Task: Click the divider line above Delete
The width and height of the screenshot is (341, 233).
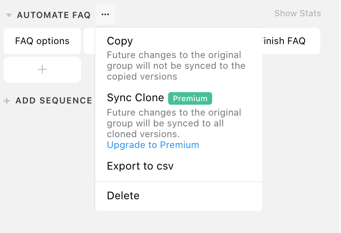Action: pos(179,182)
